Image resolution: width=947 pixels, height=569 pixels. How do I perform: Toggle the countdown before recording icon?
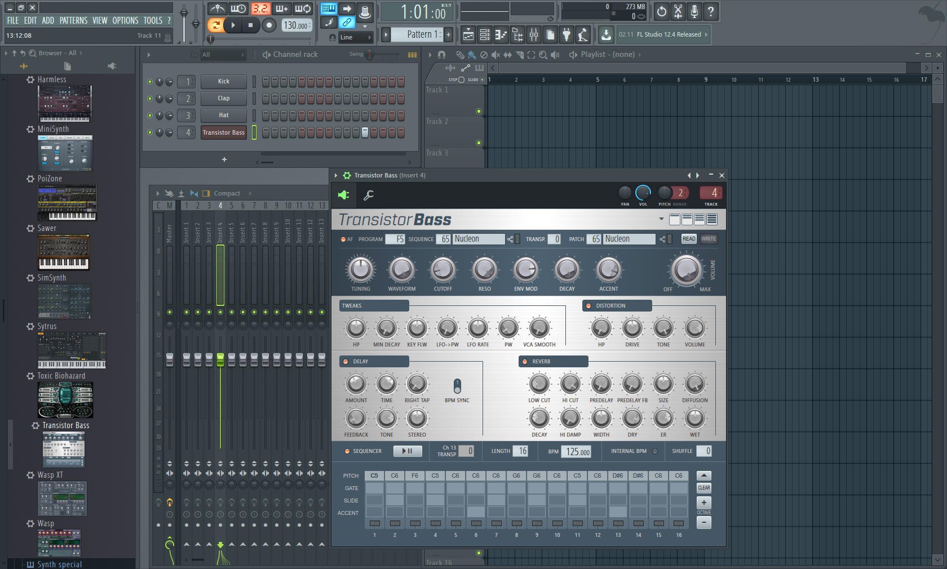pos(260,9)
